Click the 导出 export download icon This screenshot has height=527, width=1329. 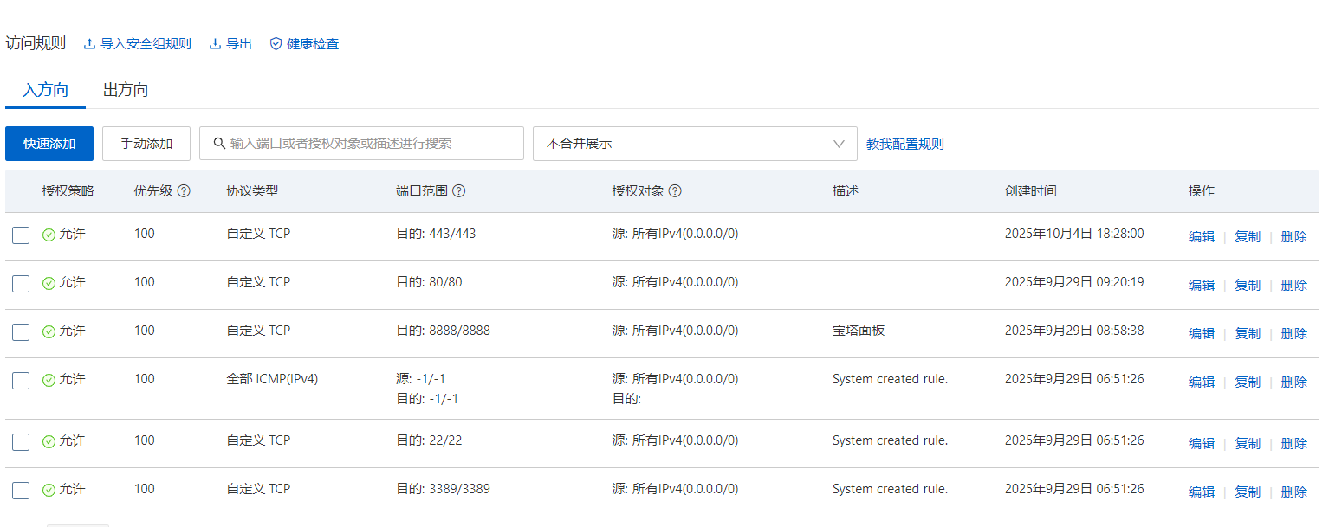(x=216, y=44)
